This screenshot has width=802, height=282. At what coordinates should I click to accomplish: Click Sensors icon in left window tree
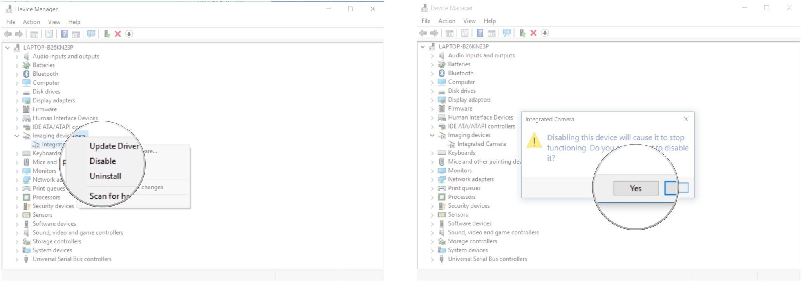[26, 215]
